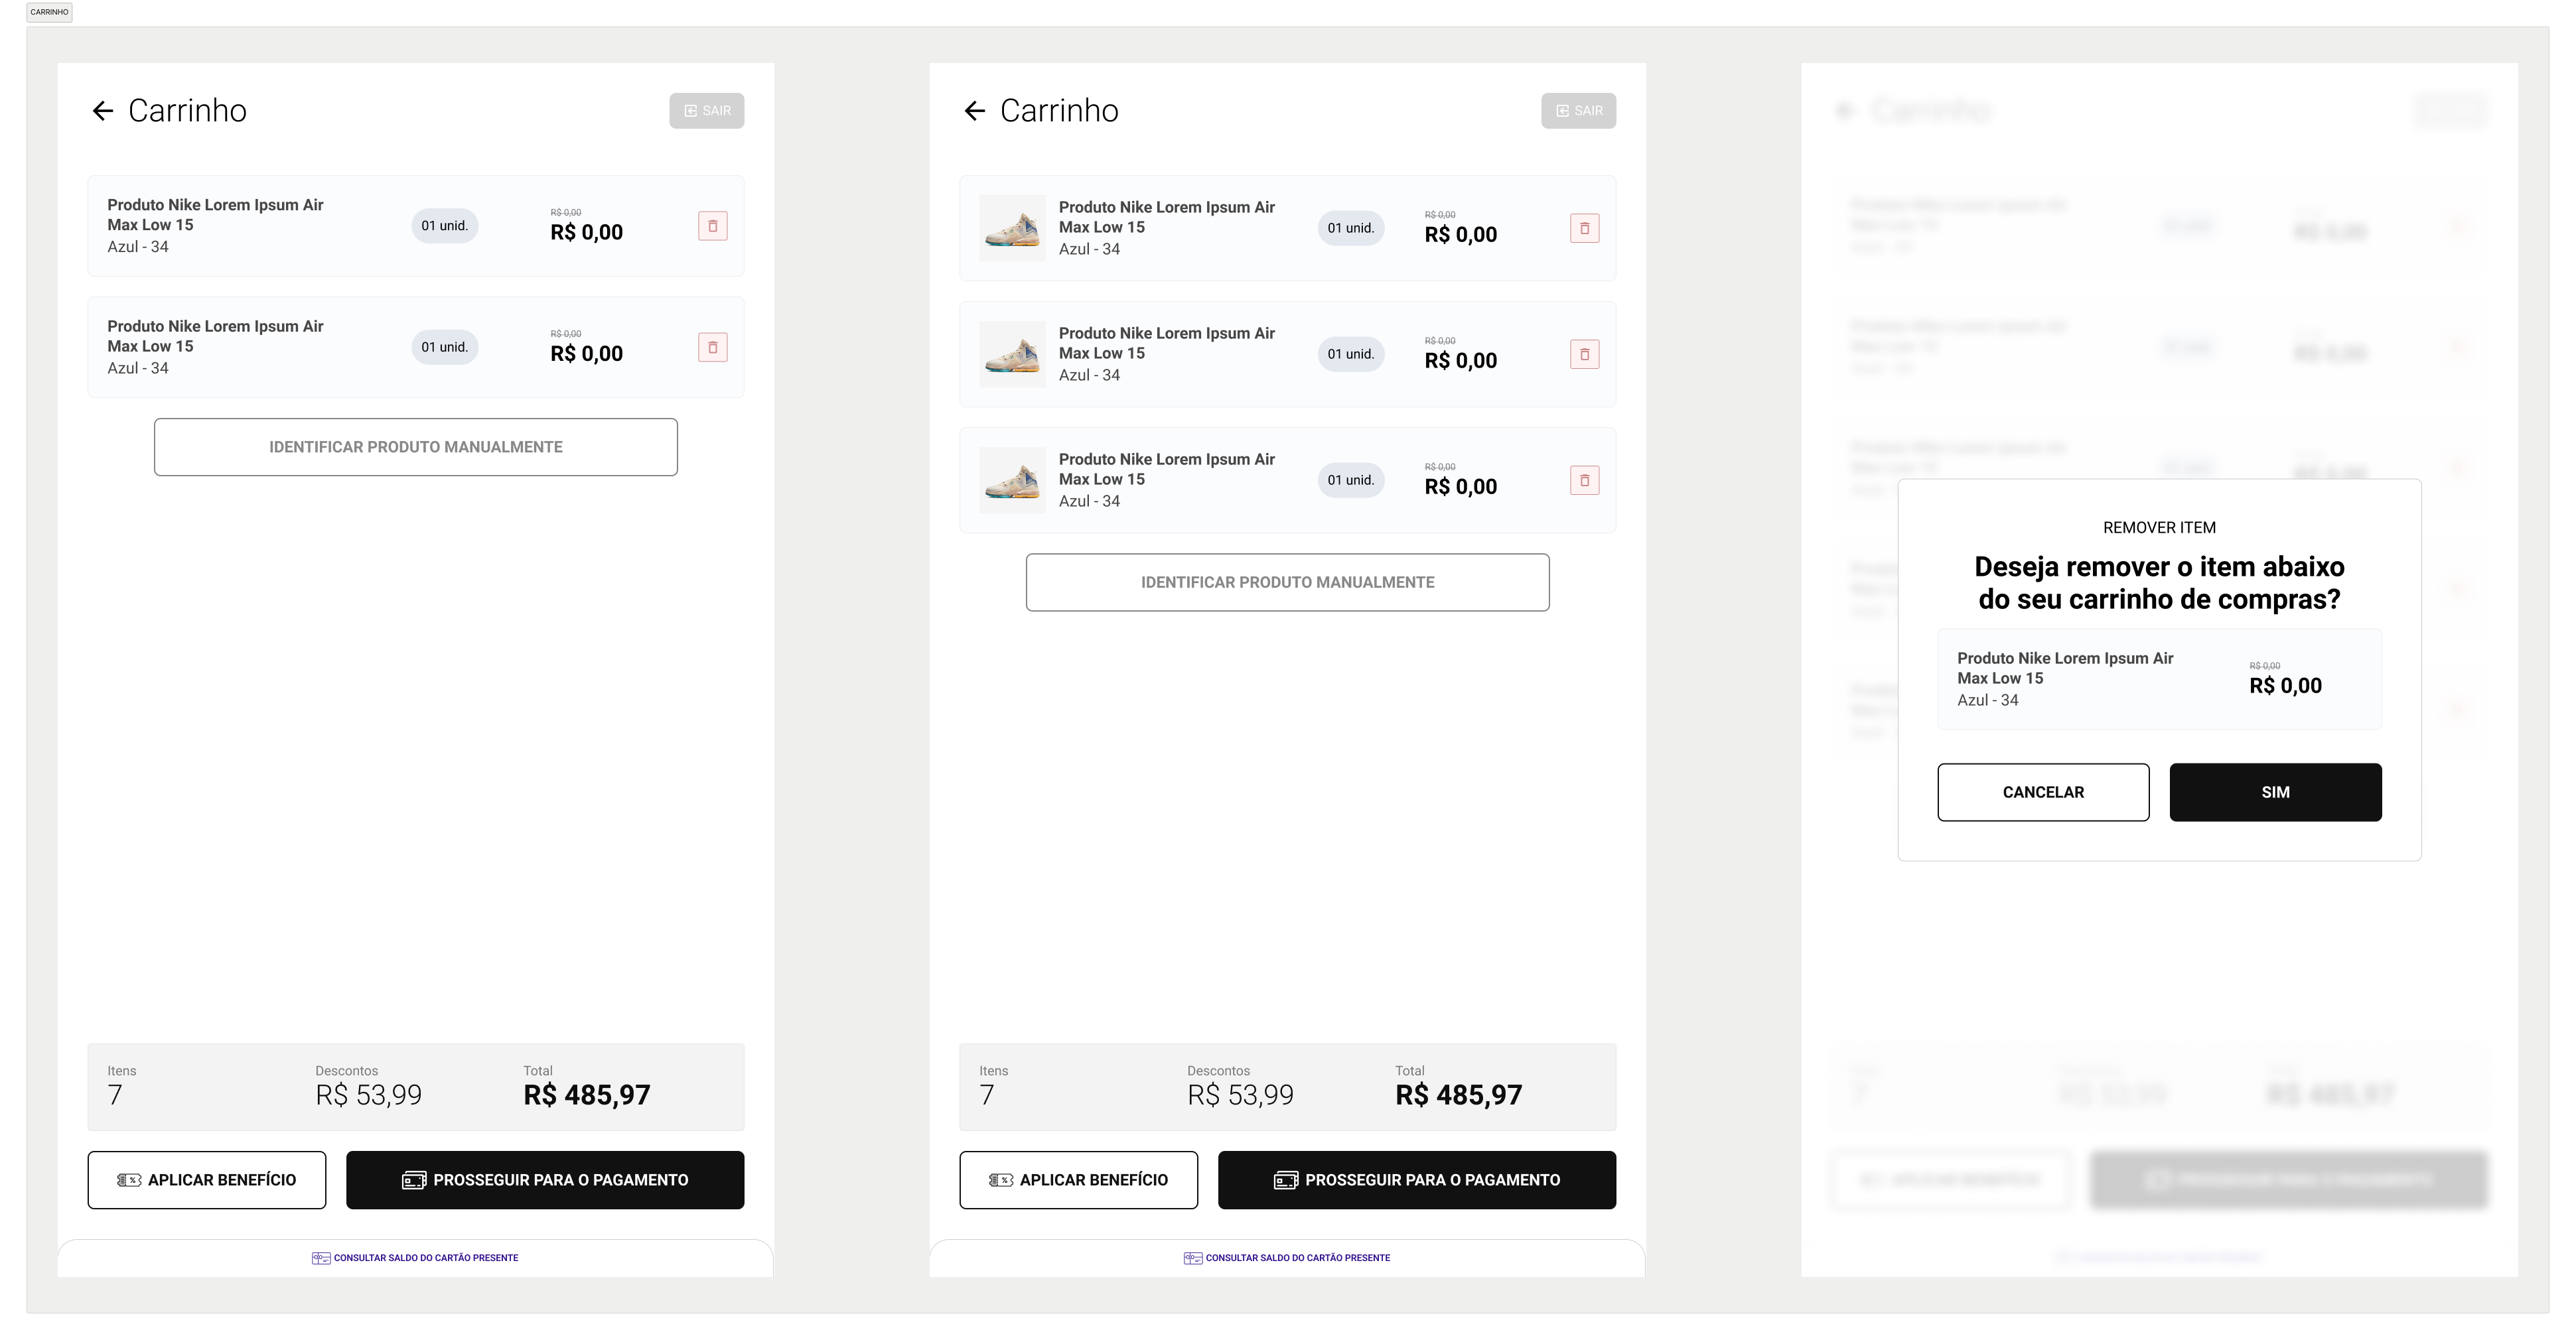
Task: Click Identificar Produto Manualmente in the left cart
Action: pyautogui.click(x=415, y=447)
